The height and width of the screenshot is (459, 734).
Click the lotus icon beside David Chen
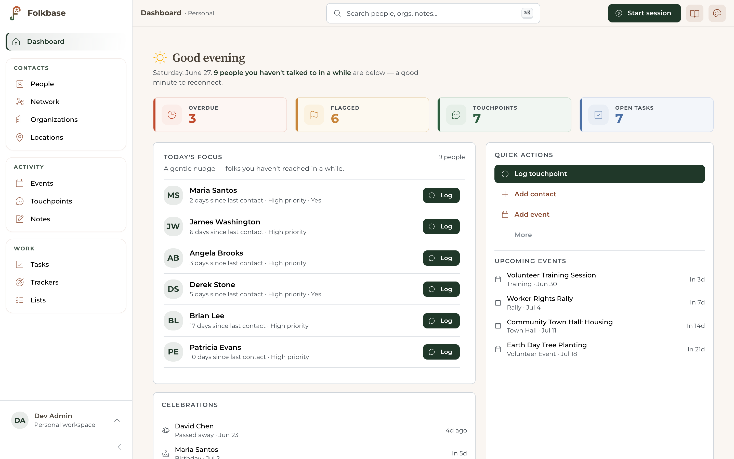click(166, 430)
